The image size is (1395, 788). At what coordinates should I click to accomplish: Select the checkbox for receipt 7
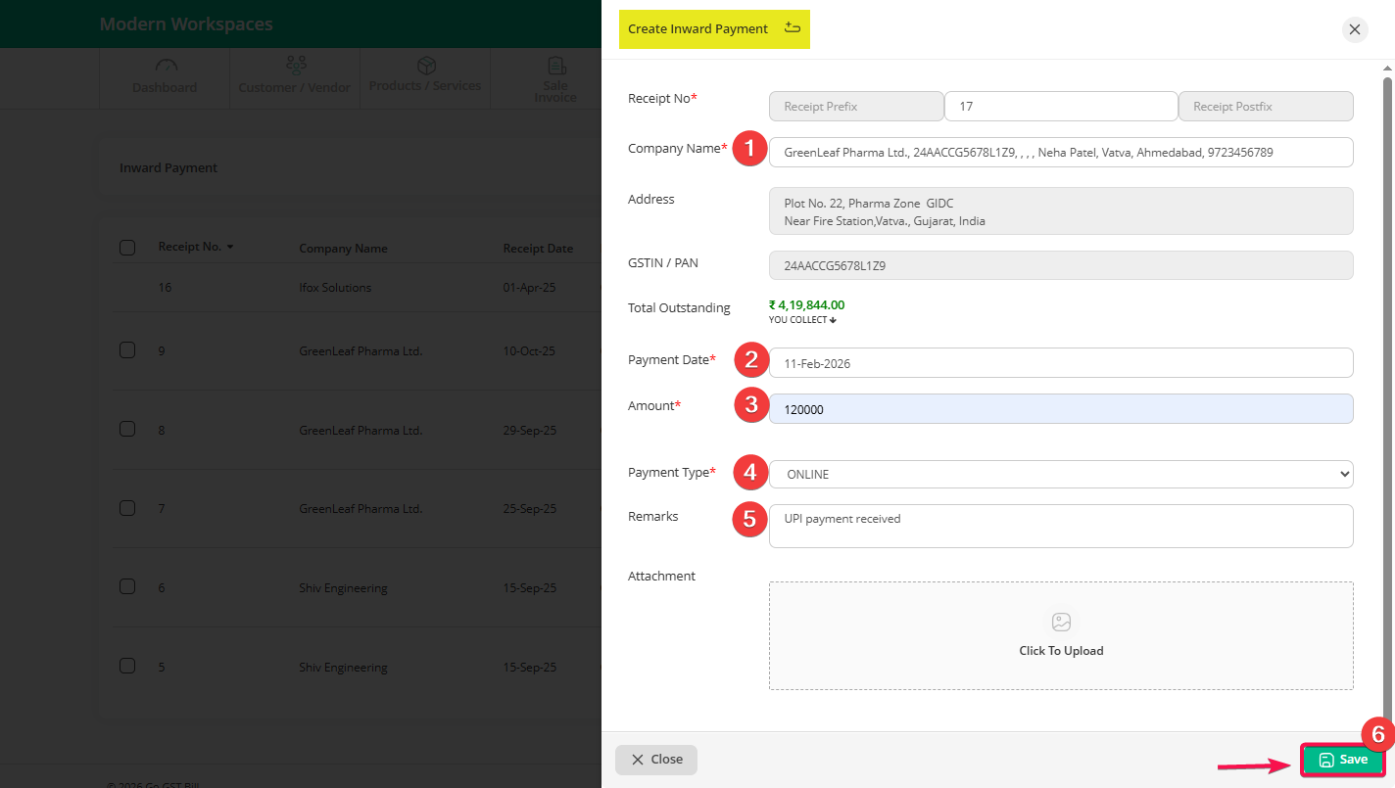127,508
